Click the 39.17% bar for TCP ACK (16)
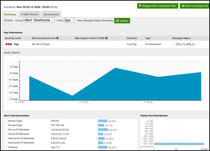The height and width of the screenshot is (151, 210). tap(101, 125)
